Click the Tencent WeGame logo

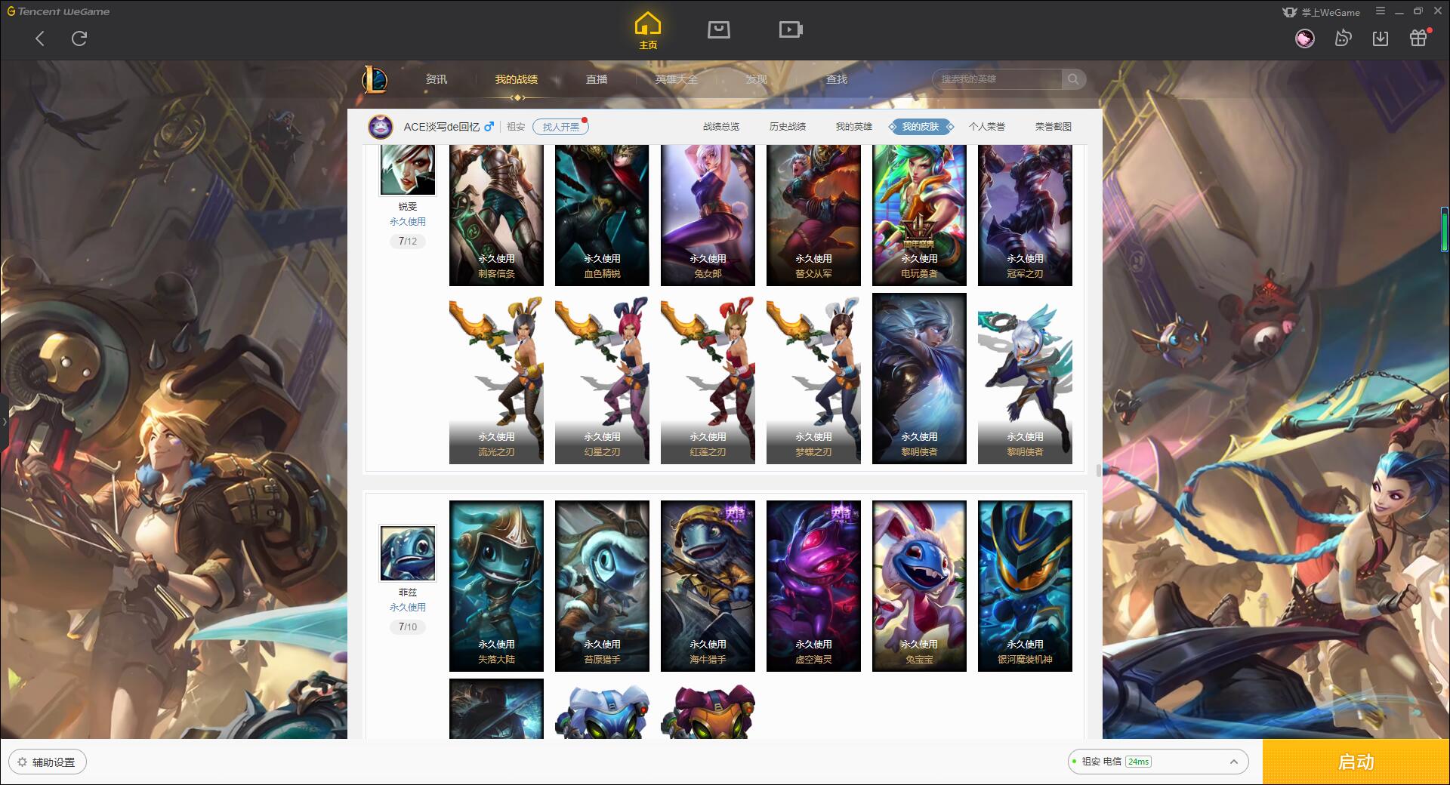(58, 11)
